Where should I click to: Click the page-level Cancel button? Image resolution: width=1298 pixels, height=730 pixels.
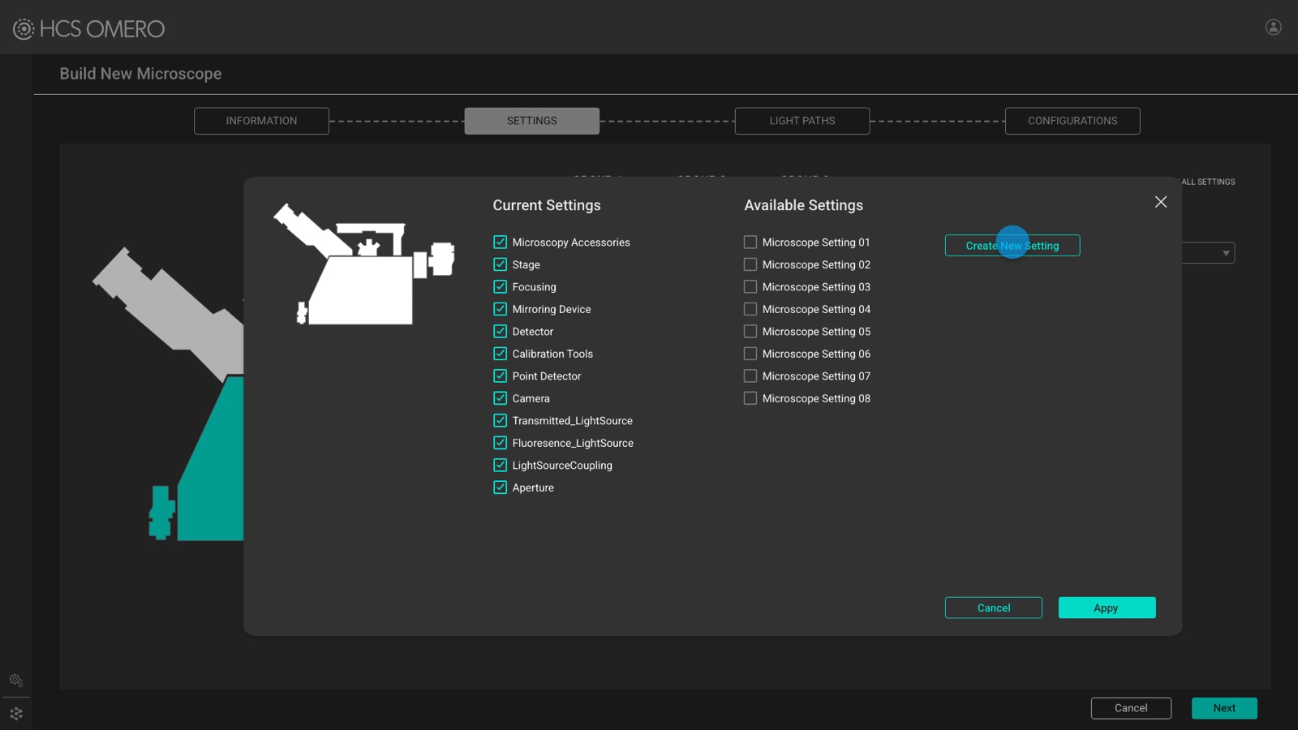click(x=1131, y=708)
